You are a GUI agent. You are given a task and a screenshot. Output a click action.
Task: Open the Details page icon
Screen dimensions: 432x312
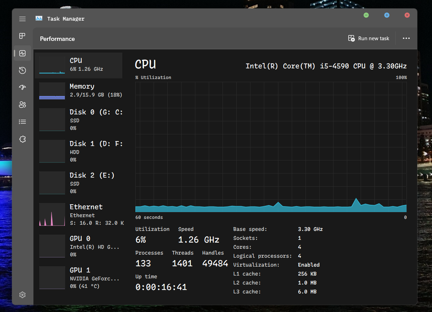[22, 122]
